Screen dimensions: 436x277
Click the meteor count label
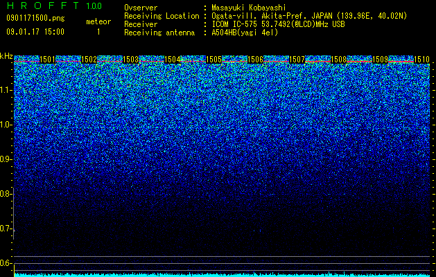tap(98, 21)
